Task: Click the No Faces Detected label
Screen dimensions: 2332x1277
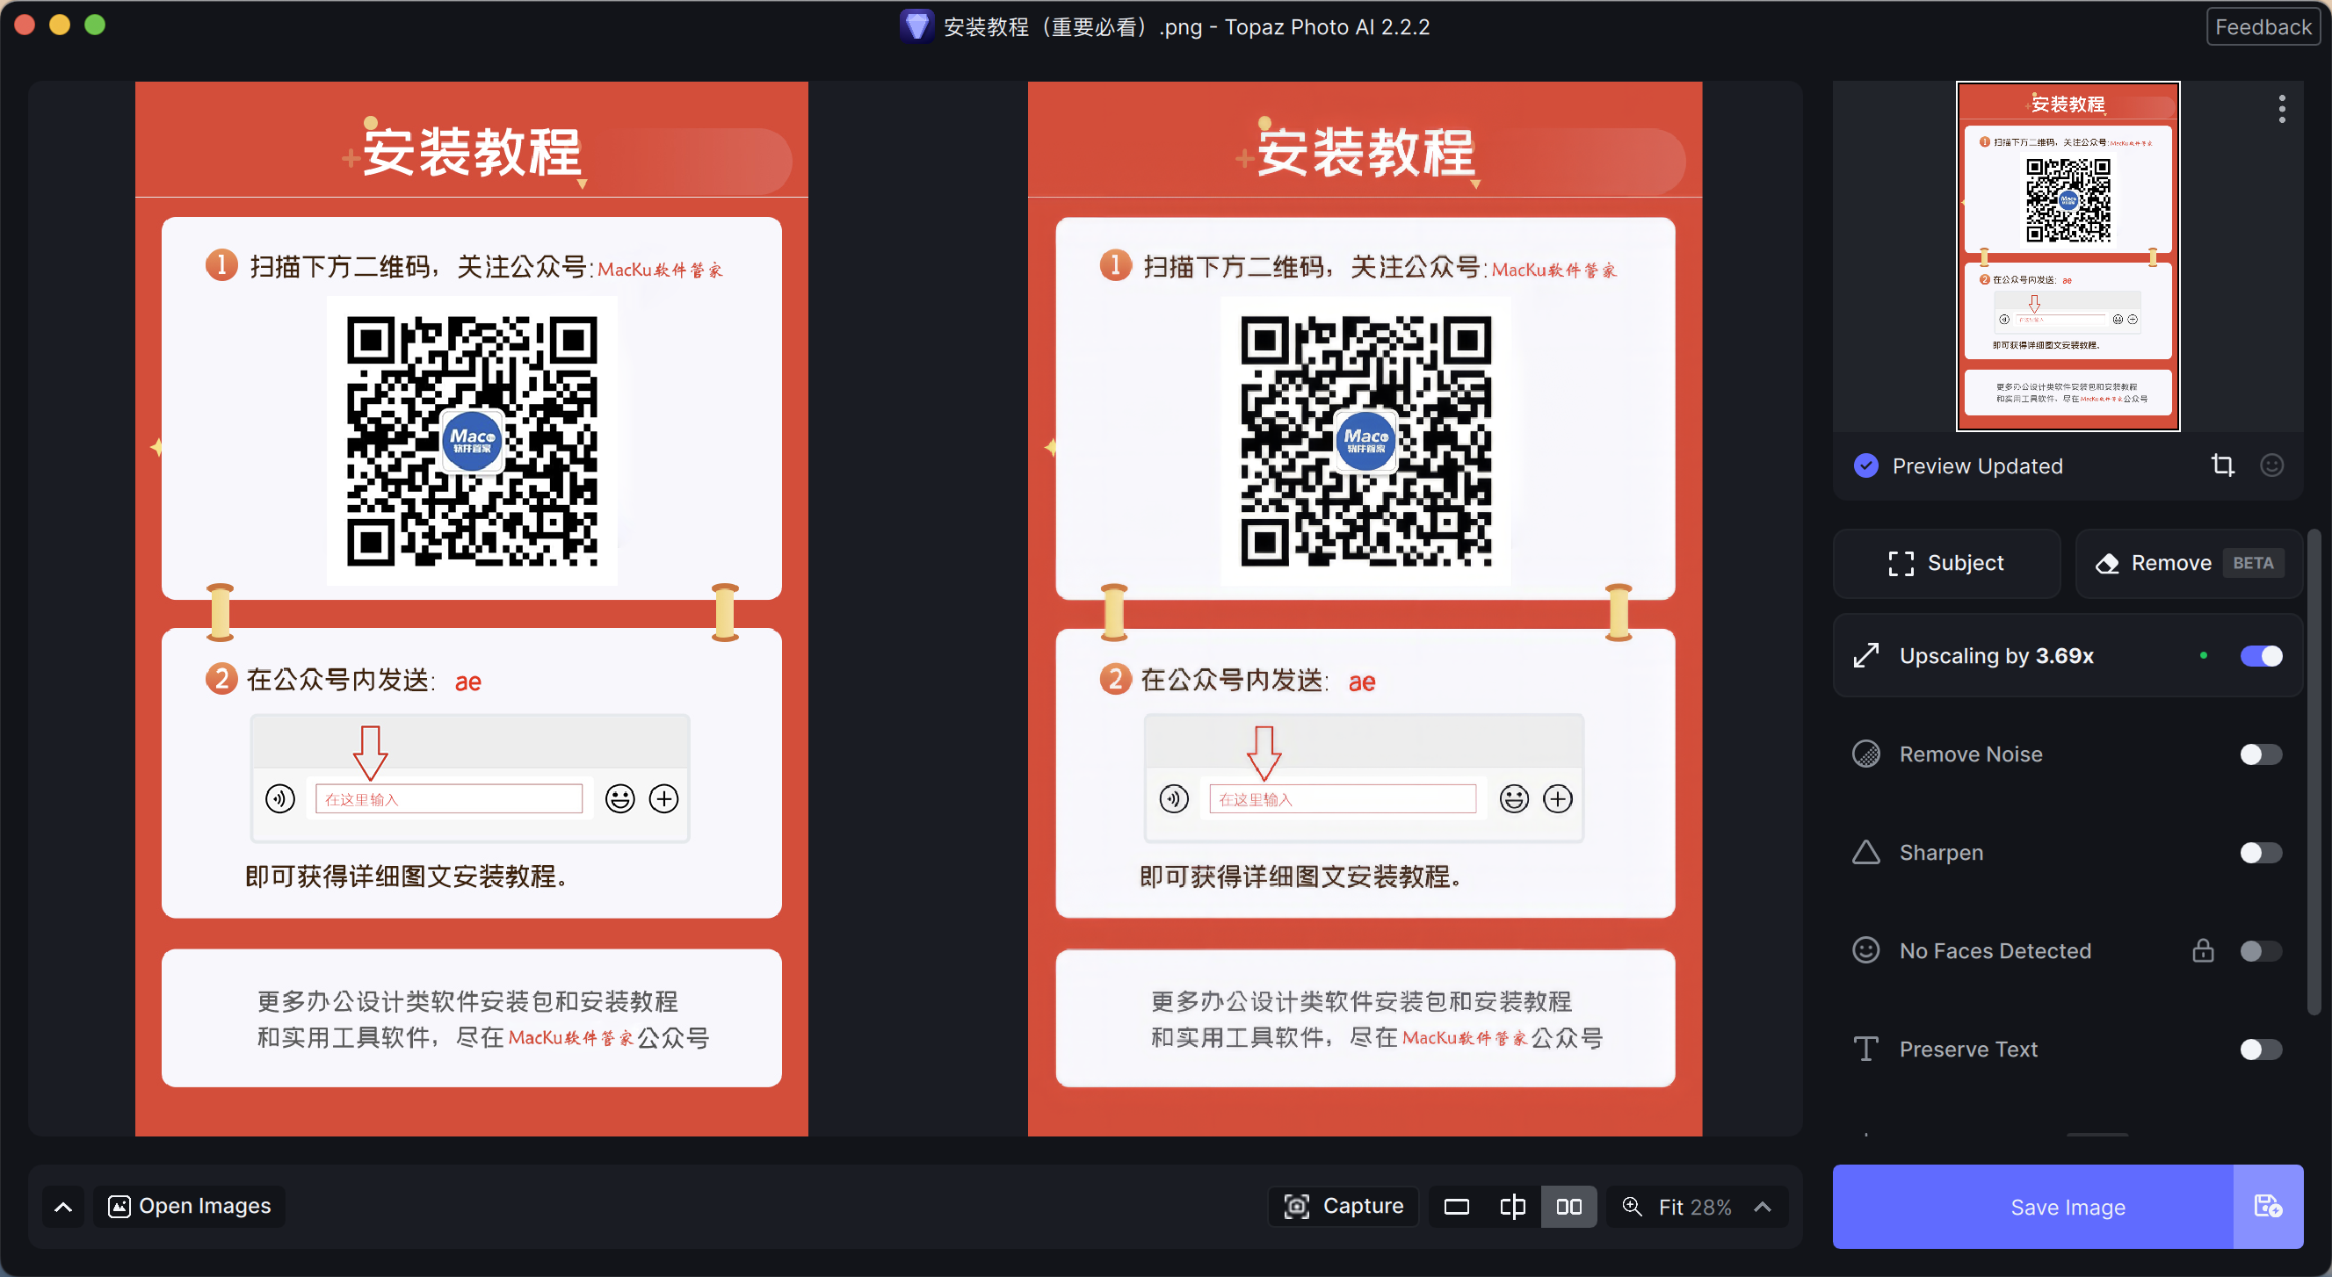Action: pos(1995,950)
